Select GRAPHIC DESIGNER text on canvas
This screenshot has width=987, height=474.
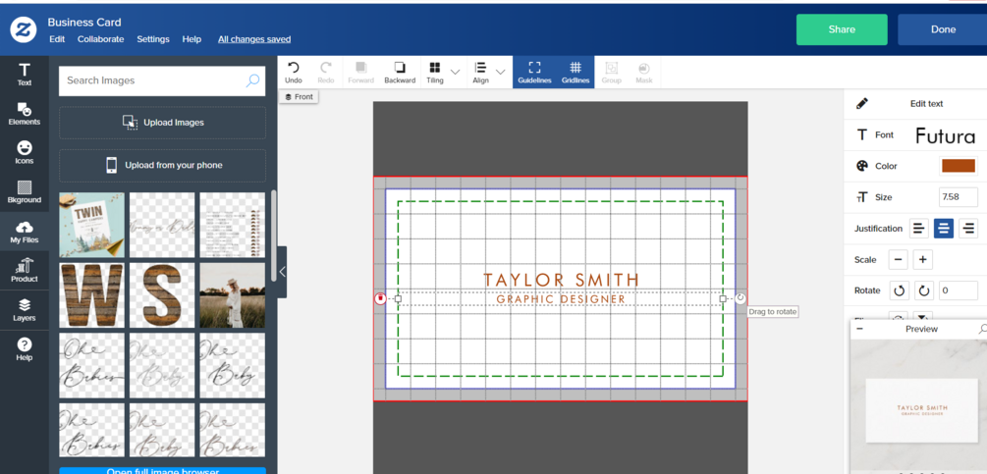pyautogui.click(x=561, y=299)
